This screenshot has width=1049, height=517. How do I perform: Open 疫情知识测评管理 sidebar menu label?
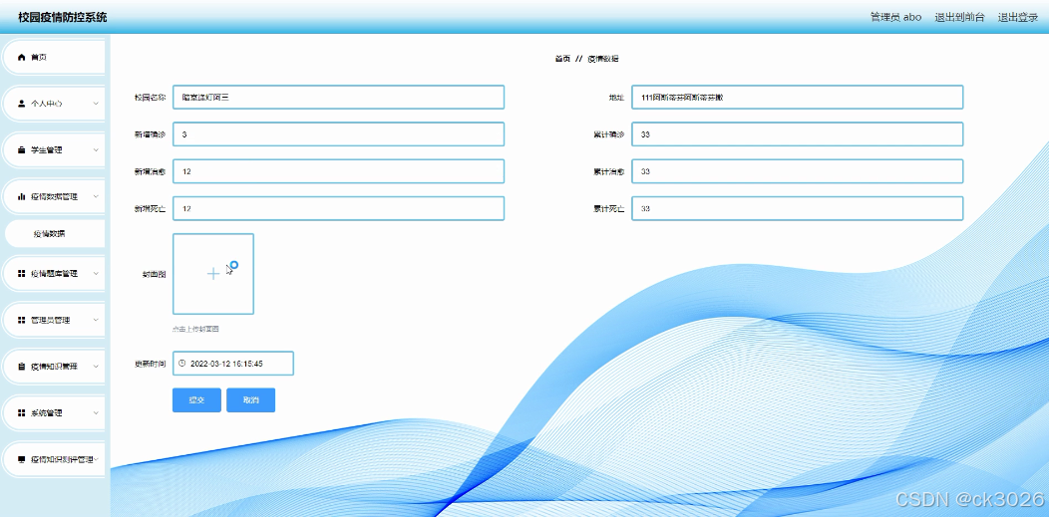(x=62, y=459)
